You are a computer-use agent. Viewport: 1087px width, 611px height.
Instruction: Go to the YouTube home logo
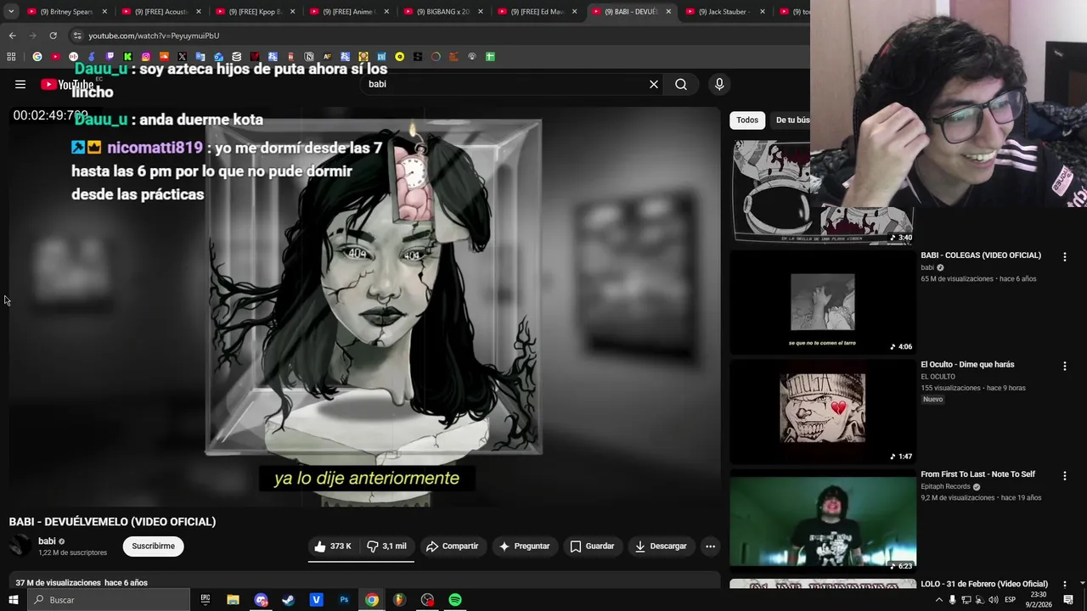pos(67,84)
